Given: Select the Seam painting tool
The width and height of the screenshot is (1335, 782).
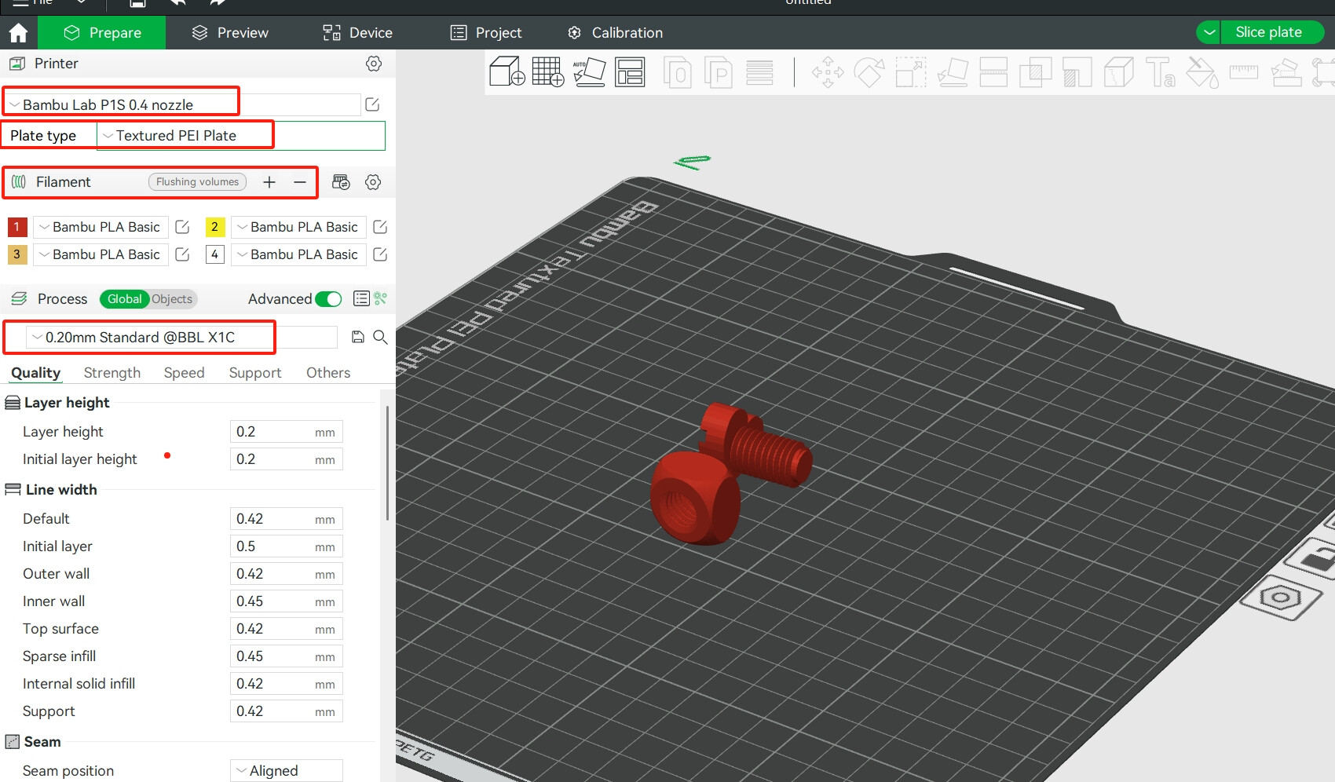Looking at the screenshot, I should 1118,72.
